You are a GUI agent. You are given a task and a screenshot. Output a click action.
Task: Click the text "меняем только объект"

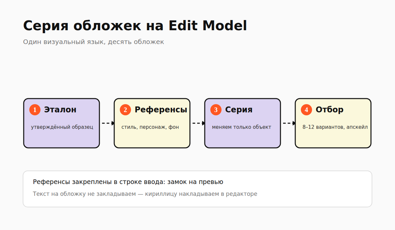[x=242, y=127]
